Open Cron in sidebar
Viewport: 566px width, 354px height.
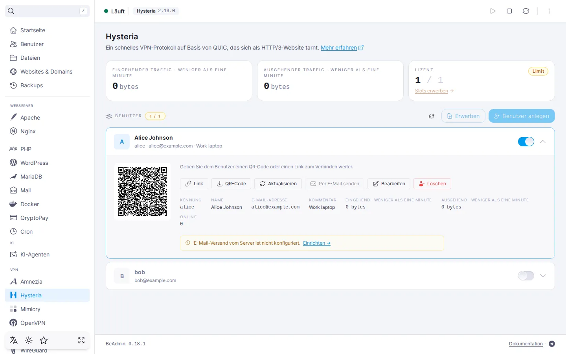(x=47, y=232)
